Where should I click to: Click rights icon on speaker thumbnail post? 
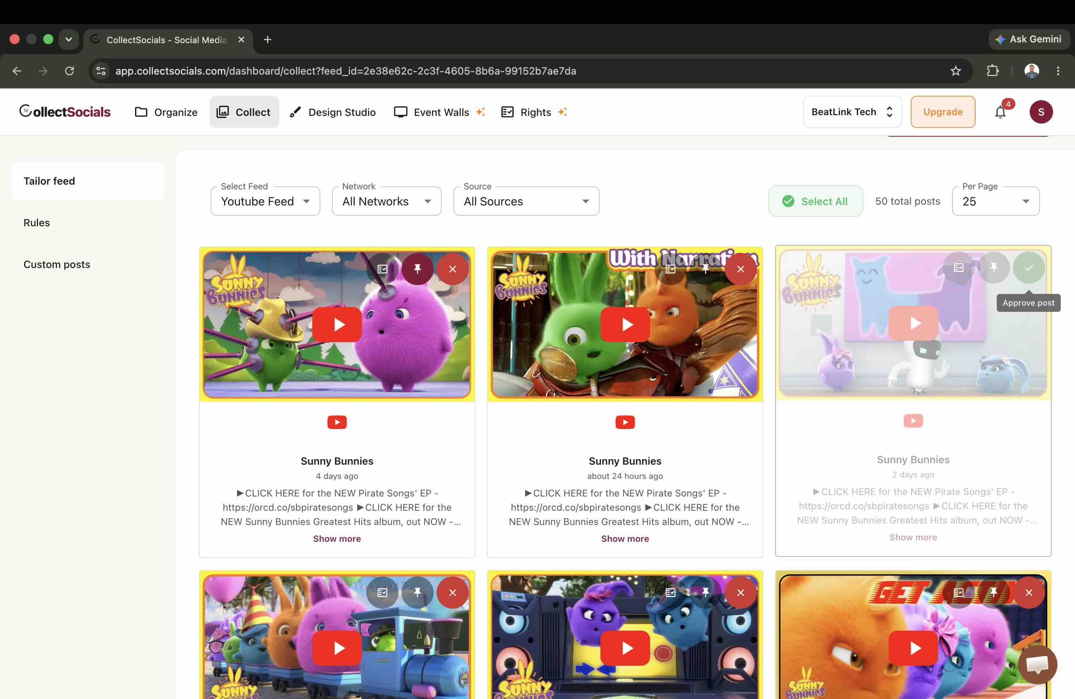click(x=670, y=593)
